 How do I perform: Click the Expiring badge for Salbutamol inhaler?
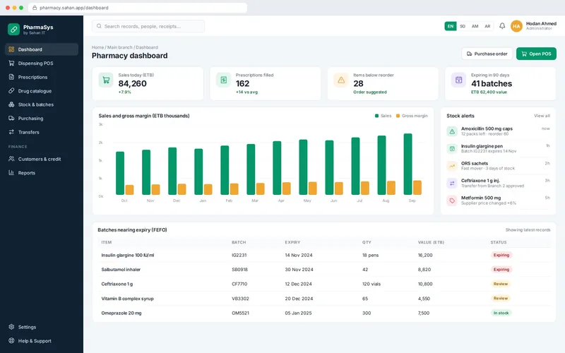[501, 269]
